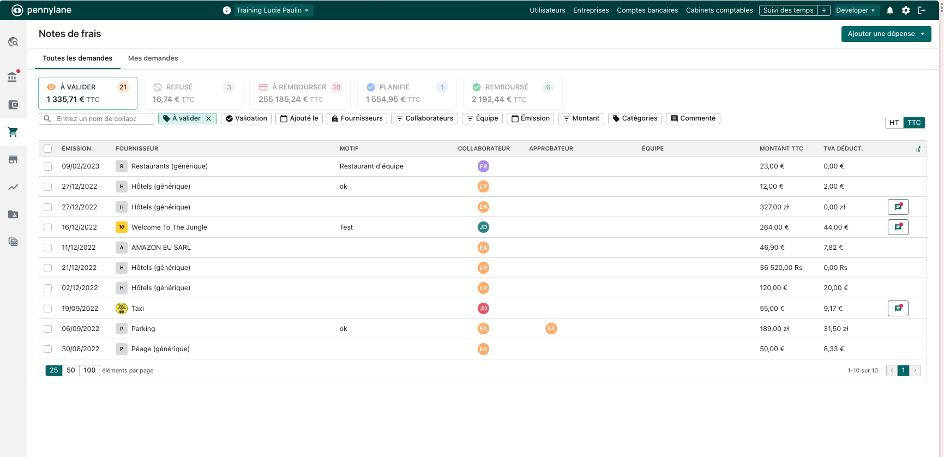Open the notifications bell icon
Screen dimensions: 944x457
[890, 10]
